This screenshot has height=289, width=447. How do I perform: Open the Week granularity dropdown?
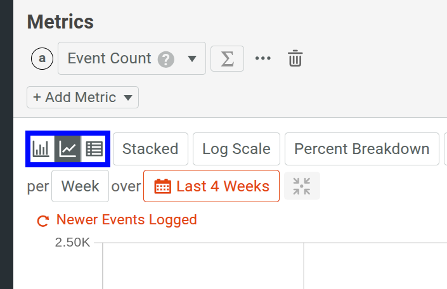[80, 186]
